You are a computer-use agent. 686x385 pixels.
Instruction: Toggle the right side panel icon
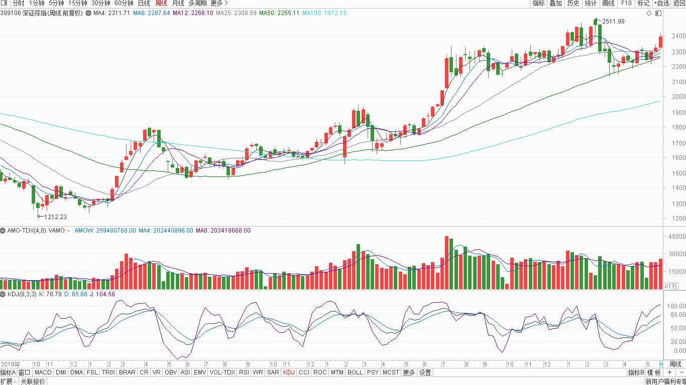click(x=658, y=13)
